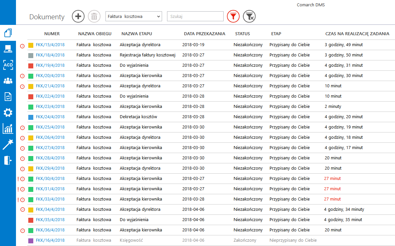Click 'Nieprzypisany do Ciebie' cell
Viewport: 395px width, 246px height.
click(293, 240)
